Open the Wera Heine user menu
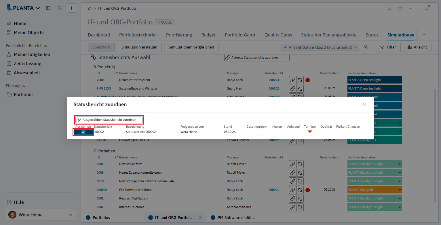 coord(40,215)
